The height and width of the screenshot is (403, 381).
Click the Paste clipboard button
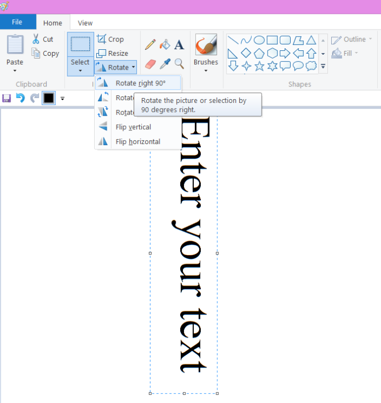[15, 45]
